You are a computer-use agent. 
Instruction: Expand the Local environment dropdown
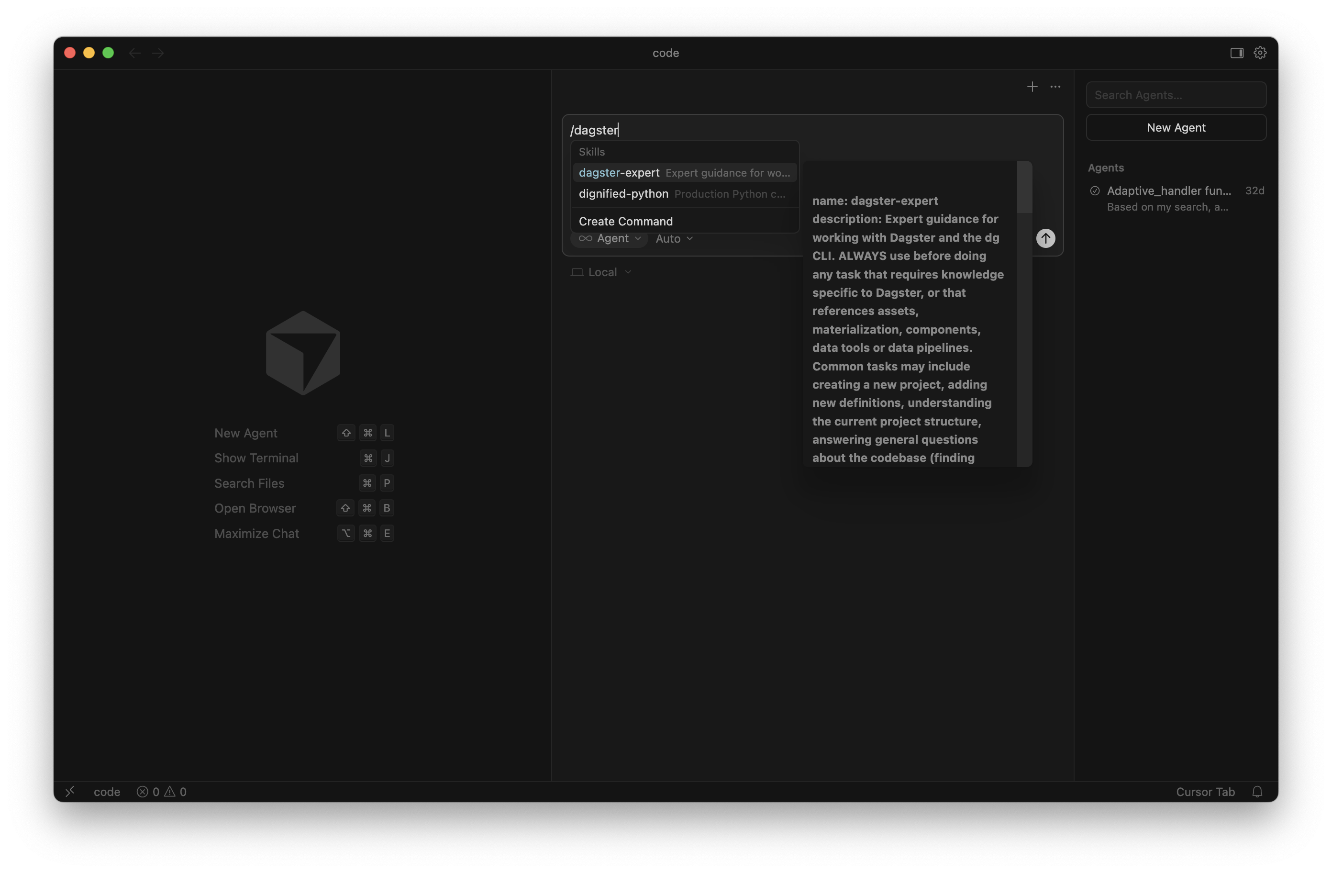[601, 271]
